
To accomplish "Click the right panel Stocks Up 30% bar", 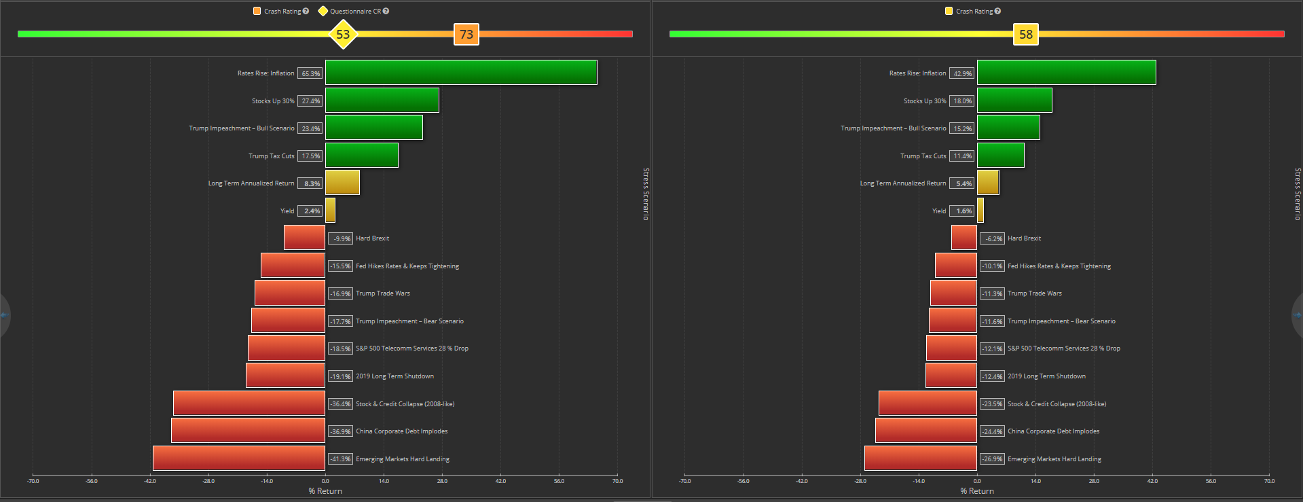I will [1014, 101].
